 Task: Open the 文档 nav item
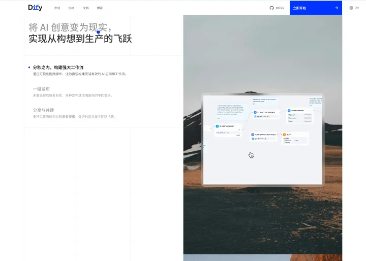[86, 8]
